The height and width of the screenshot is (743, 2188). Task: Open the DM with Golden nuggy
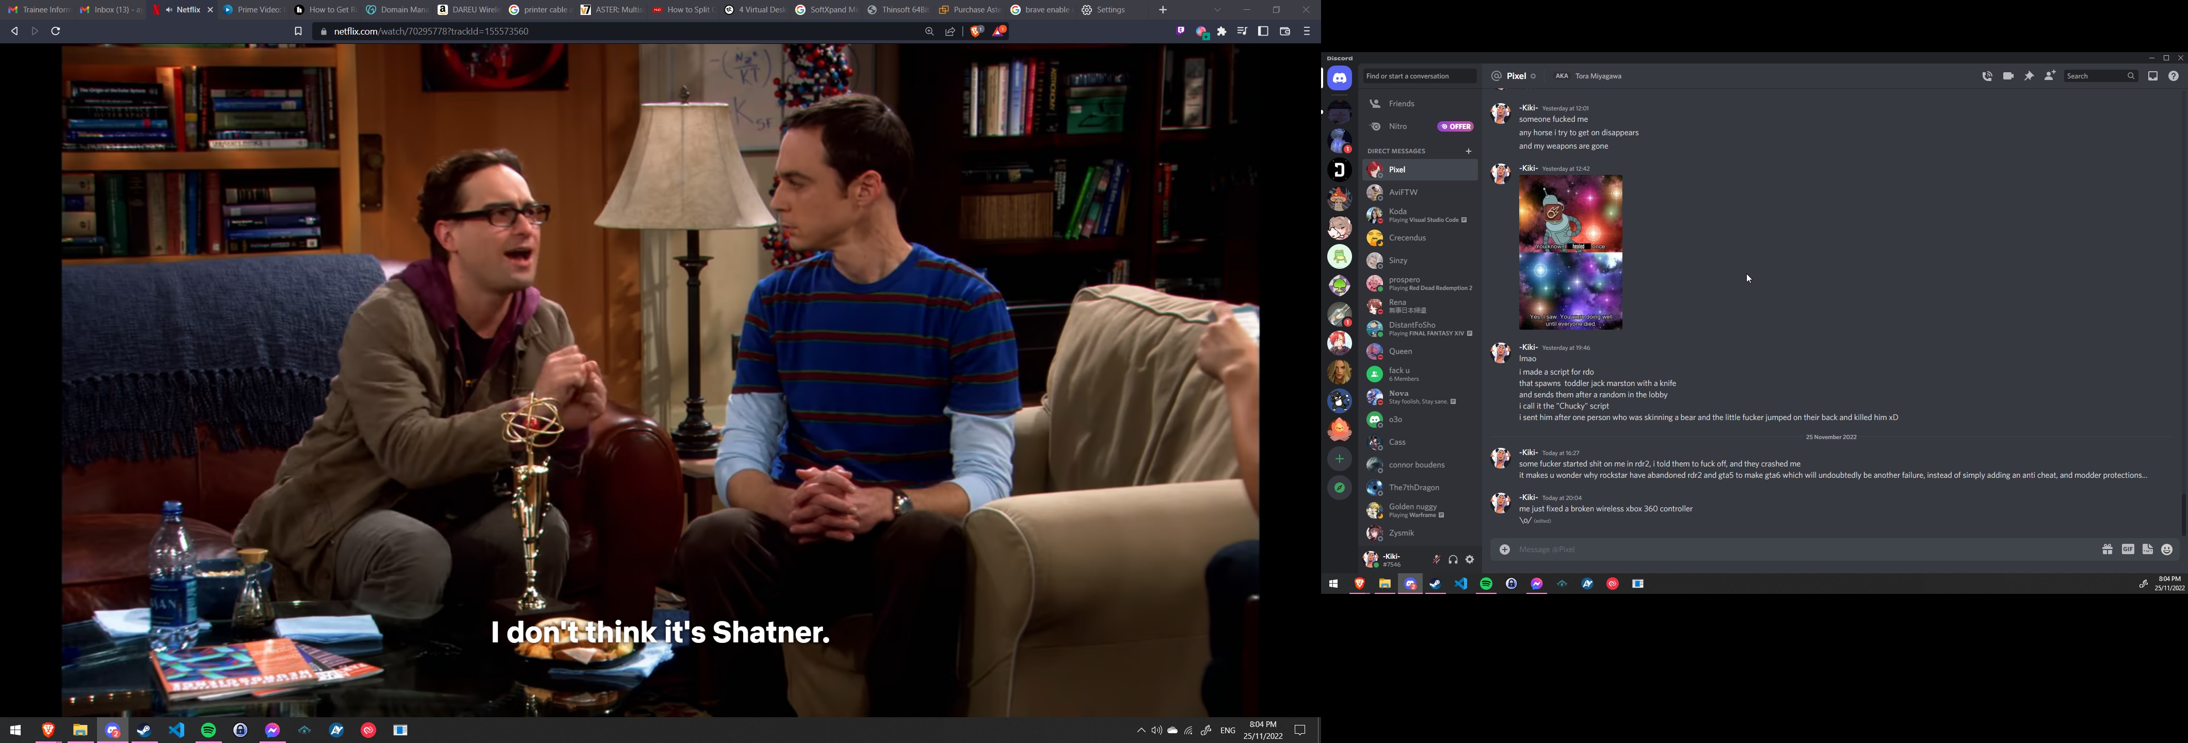[x=1420, y=511]
